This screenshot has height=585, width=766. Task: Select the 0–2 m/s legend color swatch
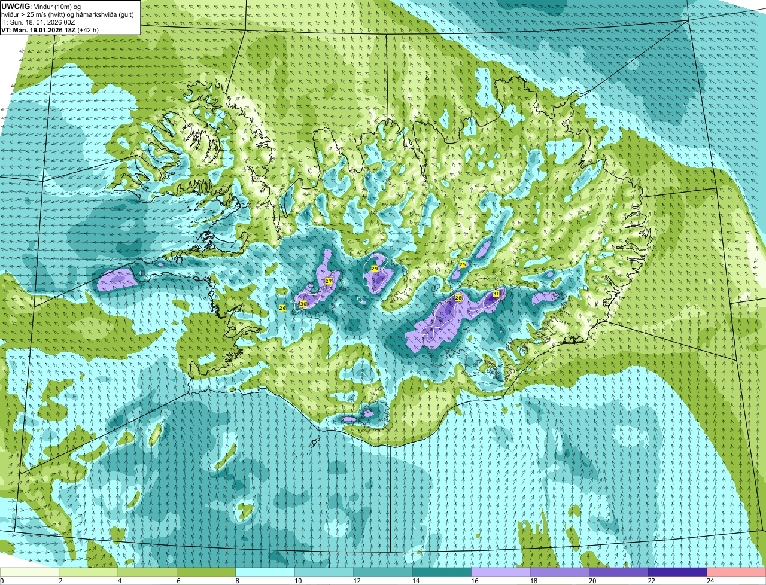[30, 572]
